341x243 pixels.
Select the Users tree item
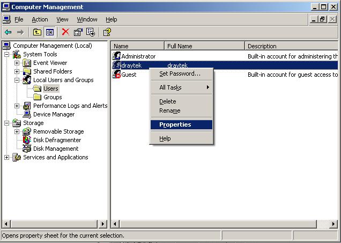51,89
